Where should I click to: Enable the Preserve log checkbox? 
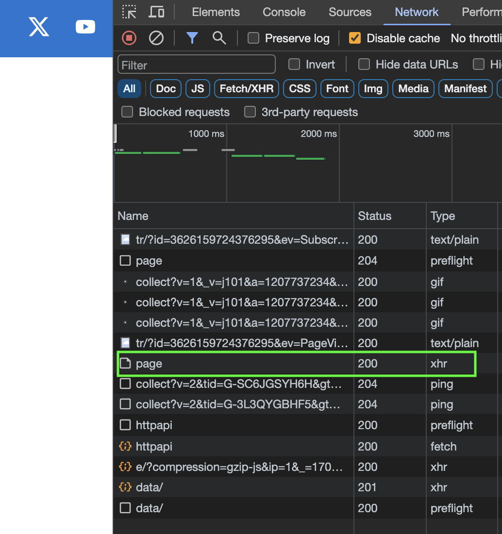coord(253,38)
